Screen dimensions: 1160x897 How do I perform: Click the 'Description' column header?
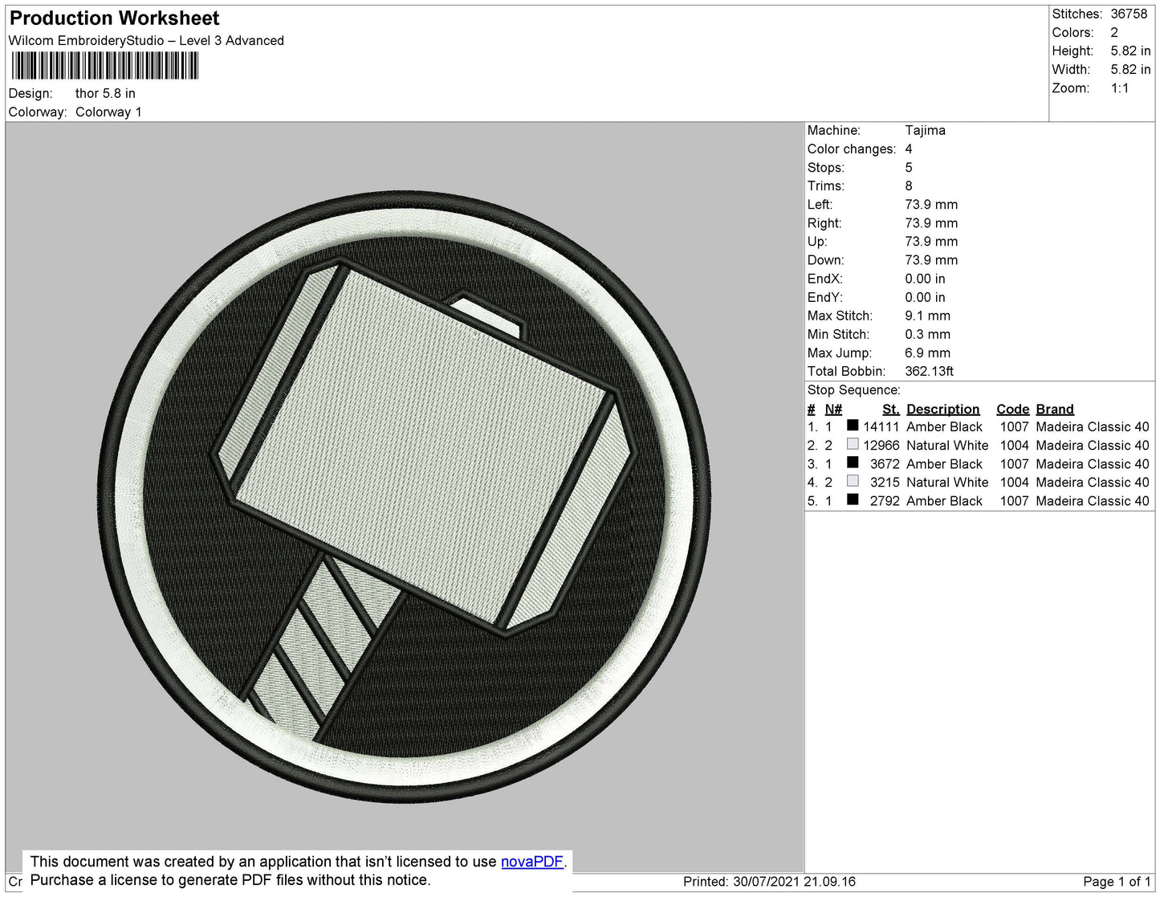pos(943,410)
